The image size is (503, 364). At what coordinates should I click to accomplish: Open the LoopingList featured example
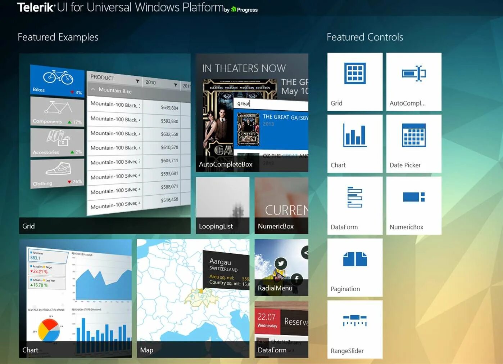tap(222, 206)
